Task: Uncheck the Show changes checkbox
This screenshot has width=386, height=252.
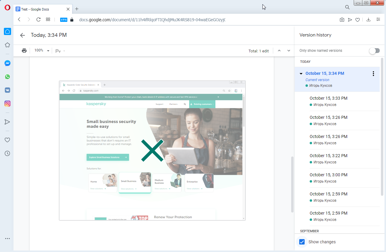Action: click(302, 242)
